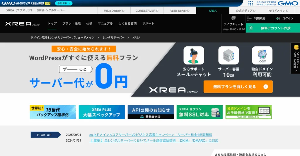Click 無料プランを詳しく見る orange button

coord(238,87)
